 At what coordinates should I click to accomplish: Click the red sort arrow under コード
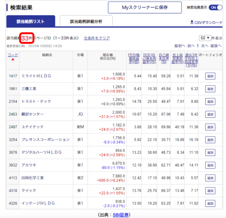click(x=13, y=59)
